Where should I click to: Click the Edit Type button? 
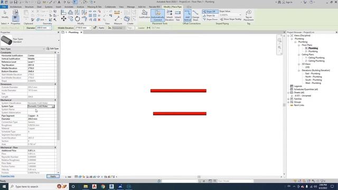tap(52, 49)
